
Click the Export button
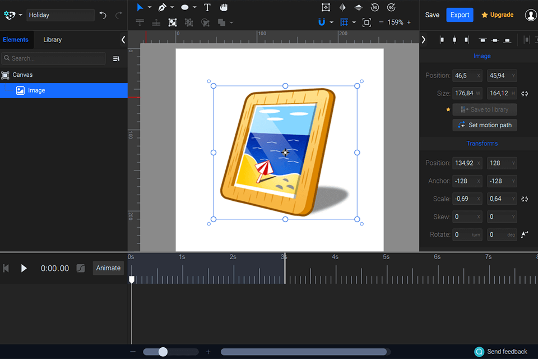click(x=460, y=15)
